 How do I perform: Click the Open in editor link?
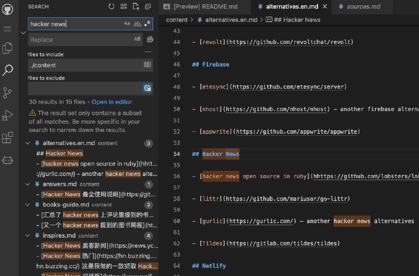tap(112, 102)
